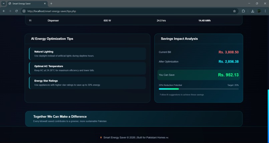Click the browser forward arrow
This screenshot has width=269, height=143.
tap(10, 11)
